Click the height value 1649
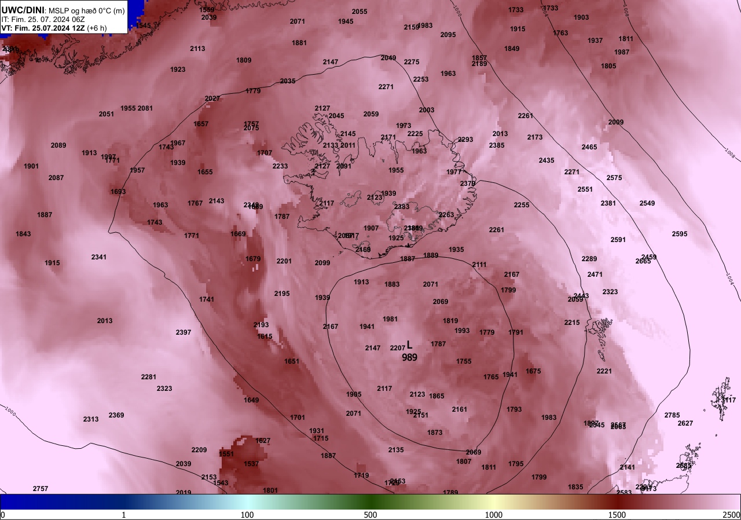This screenshot has width=741, height=520. pos(251,400)
